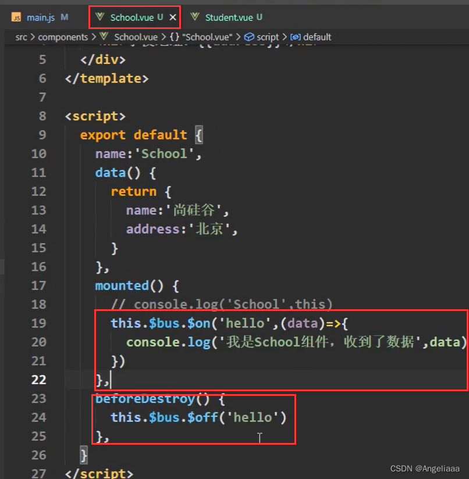Click the name:'尚硅谷' property

(x=177, y=210)
